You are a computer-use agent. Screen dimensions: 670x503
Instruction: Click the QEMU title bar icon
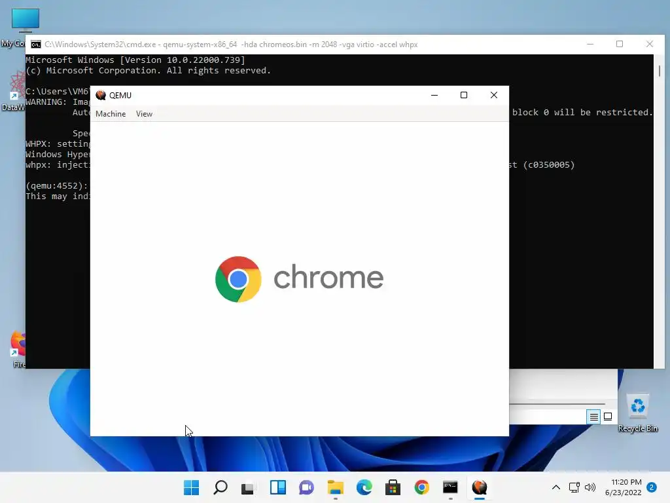[101, 95]
